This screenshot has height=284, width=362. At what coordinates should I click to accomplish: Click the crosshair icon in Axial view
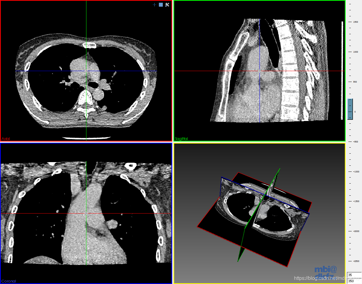click(x=154, y=5)
